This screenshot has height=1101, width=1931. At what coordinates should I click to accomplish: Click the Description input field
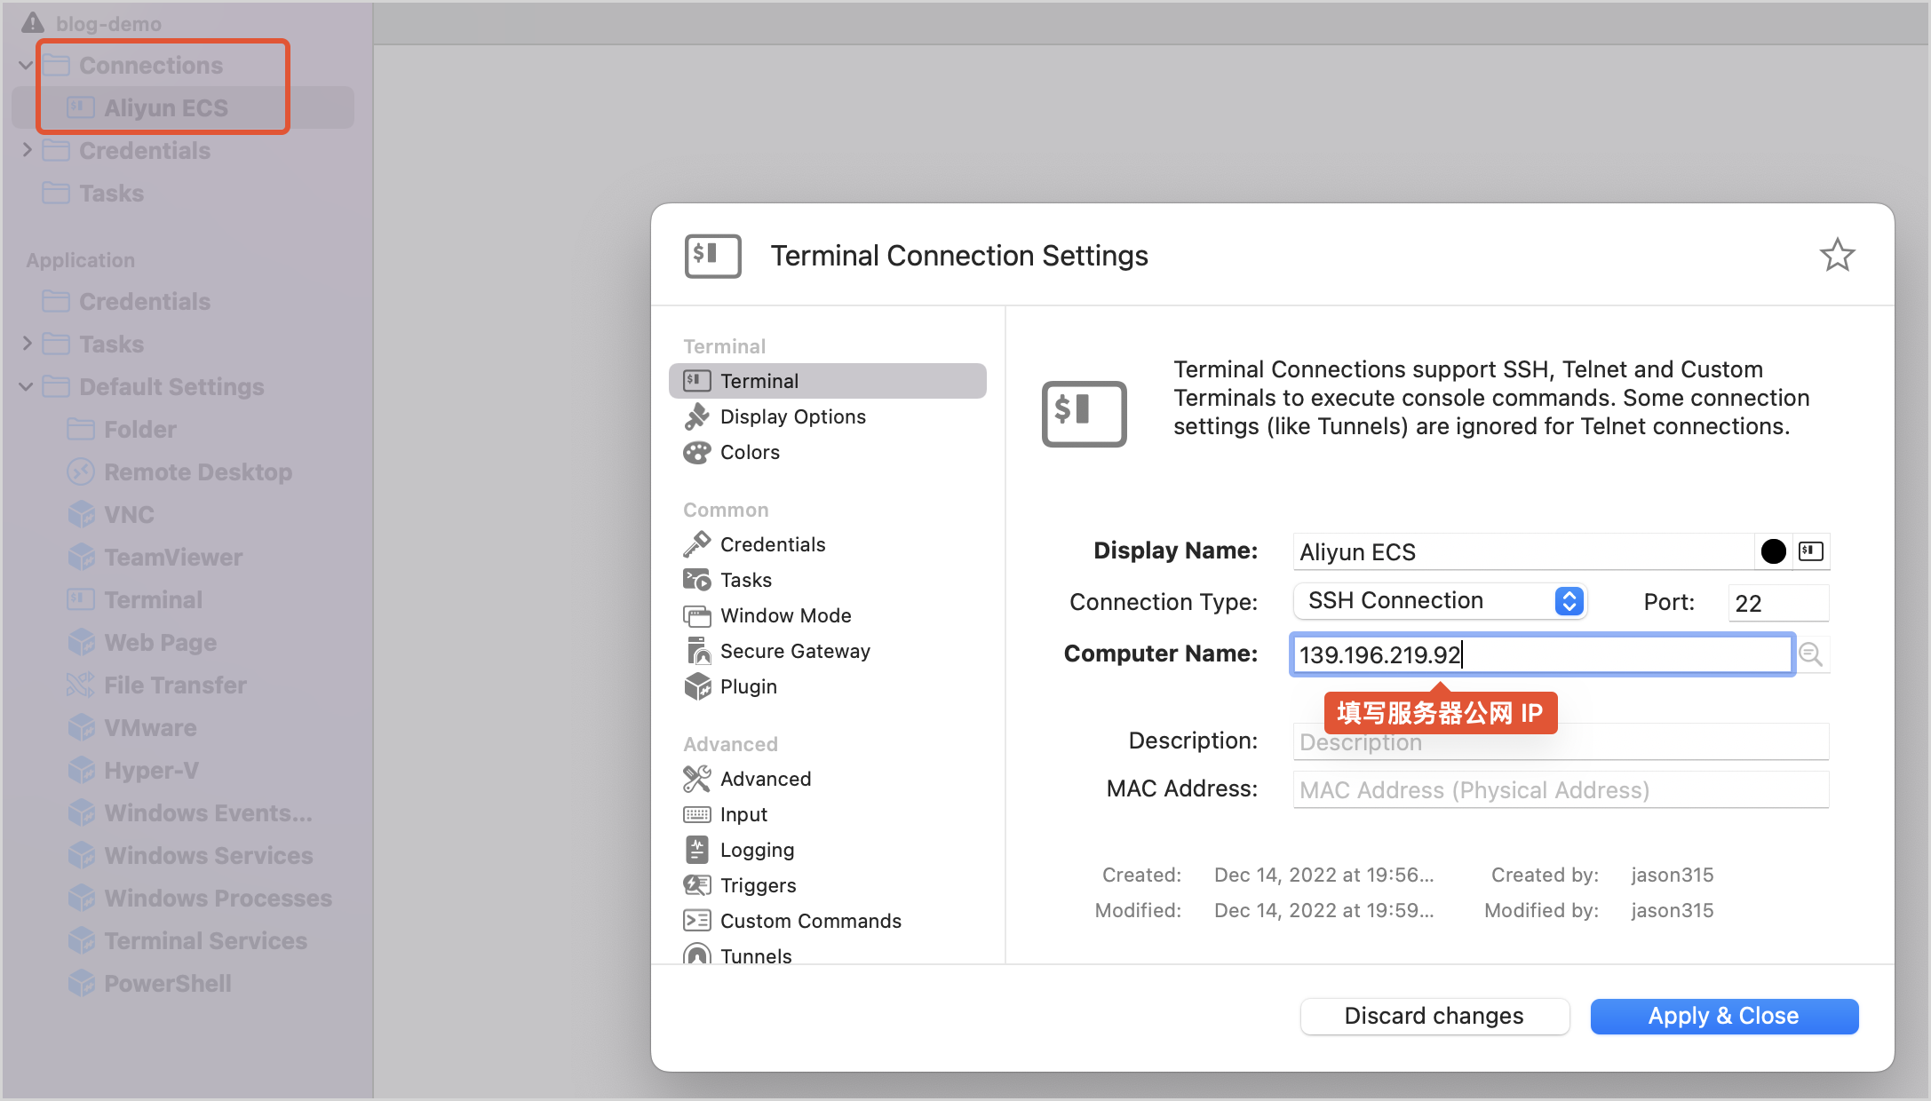point(1560,742)
